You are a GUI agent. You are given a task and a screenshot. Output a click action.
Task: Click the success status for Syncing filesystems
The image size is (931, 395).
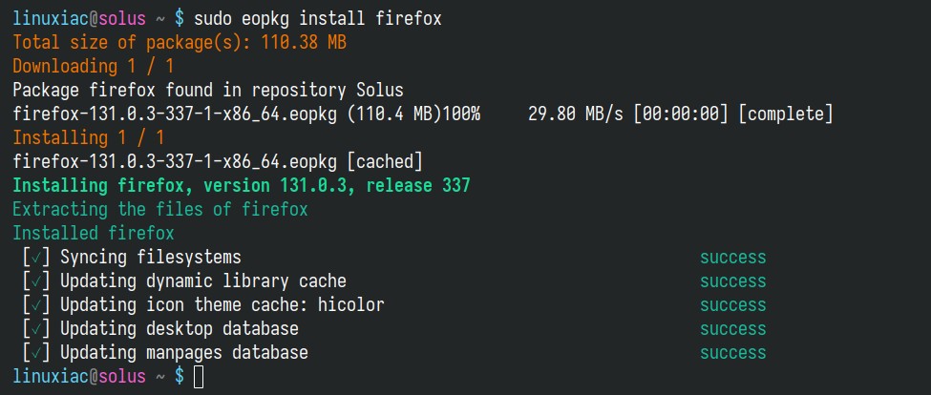click(x=732, y=258)
